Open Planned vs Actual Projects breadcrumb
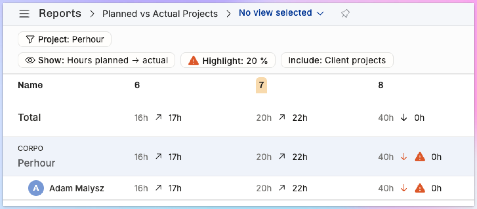 tap(160, 14)
